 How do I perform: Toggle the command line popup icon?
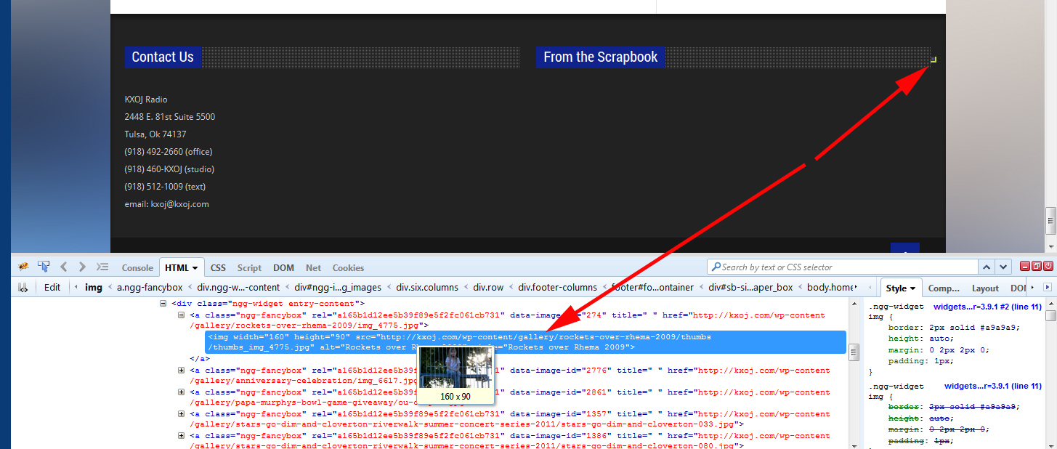pos(102,267)
